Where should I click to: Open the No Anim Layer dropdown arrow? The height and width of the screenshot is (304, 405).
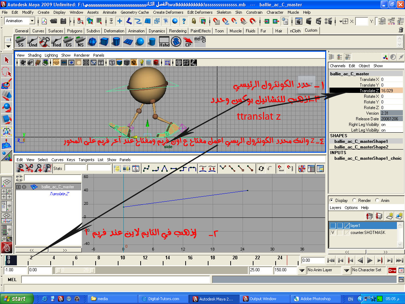point(302,270)
